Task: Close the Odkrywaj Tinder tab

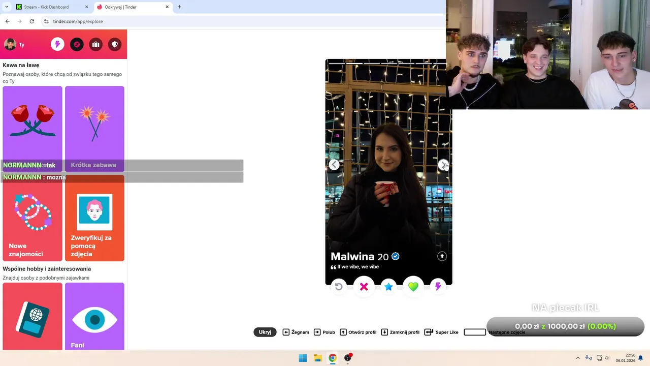Action: [167, 7]
